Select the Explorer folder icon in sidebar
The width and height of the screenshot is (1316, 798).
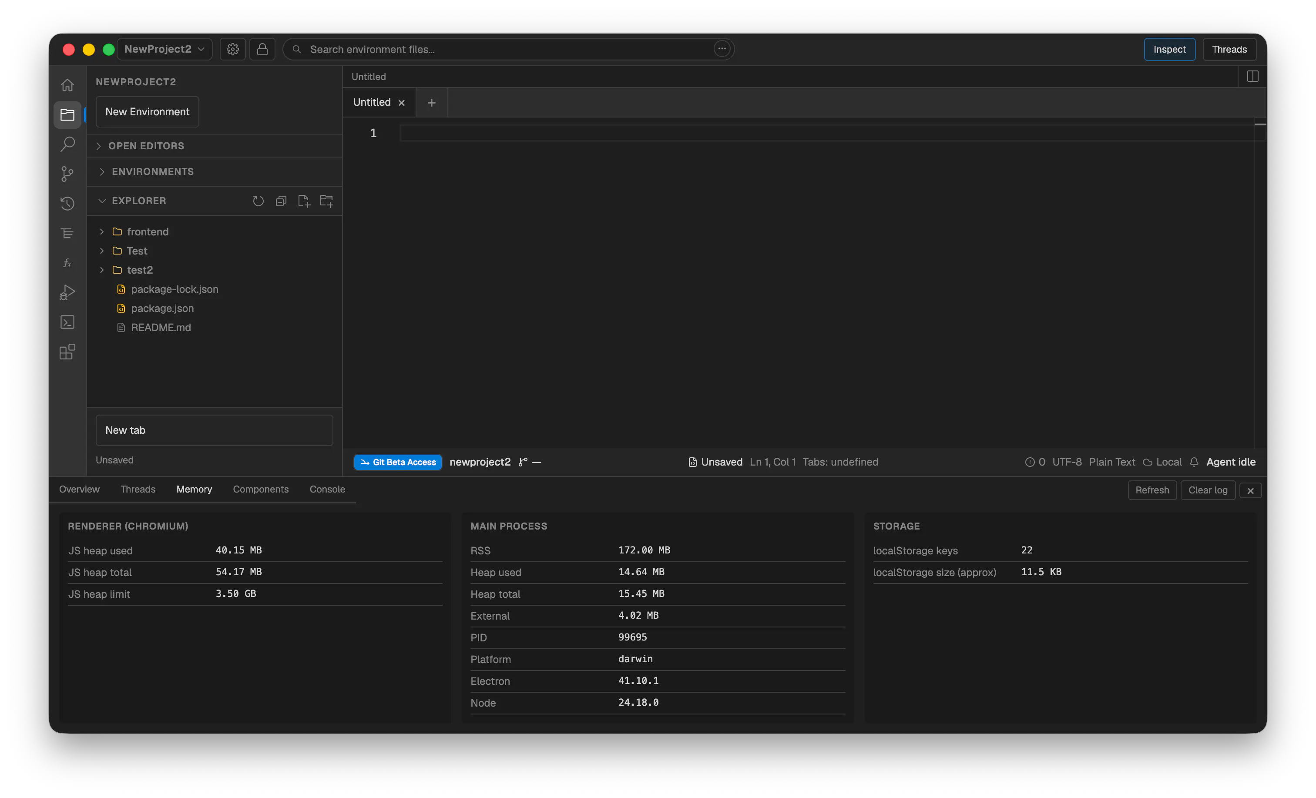coord(67,115)
